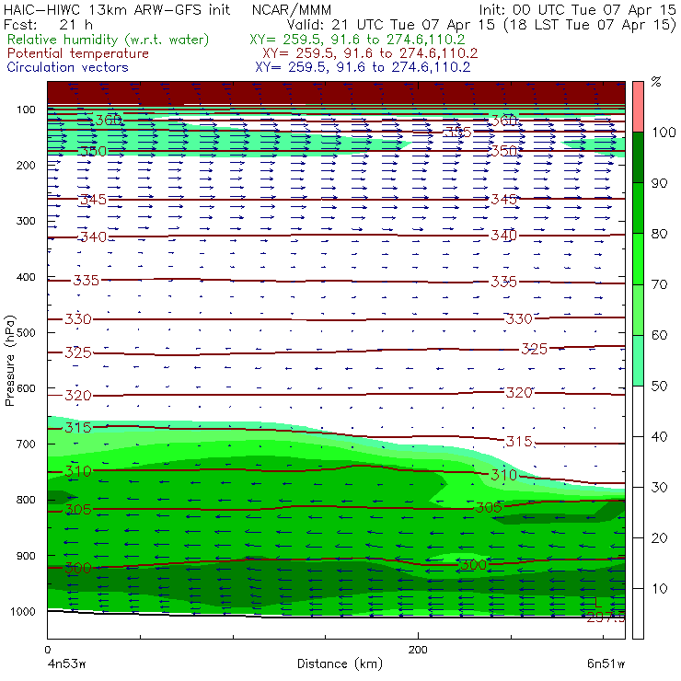This screenshot has width=681, height=681.
Task: Choose the 70–80% bright green colorbar segment
Action: (638, 259)
